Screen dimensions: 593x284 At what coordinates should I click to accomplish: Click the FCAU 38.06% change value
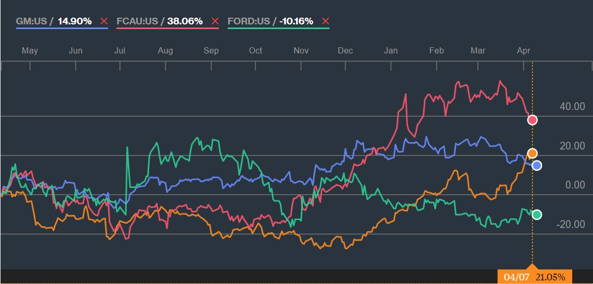[185, 21]
